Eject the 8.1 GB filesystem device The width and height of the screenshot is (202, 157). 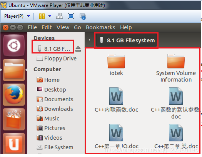[78, 49]
